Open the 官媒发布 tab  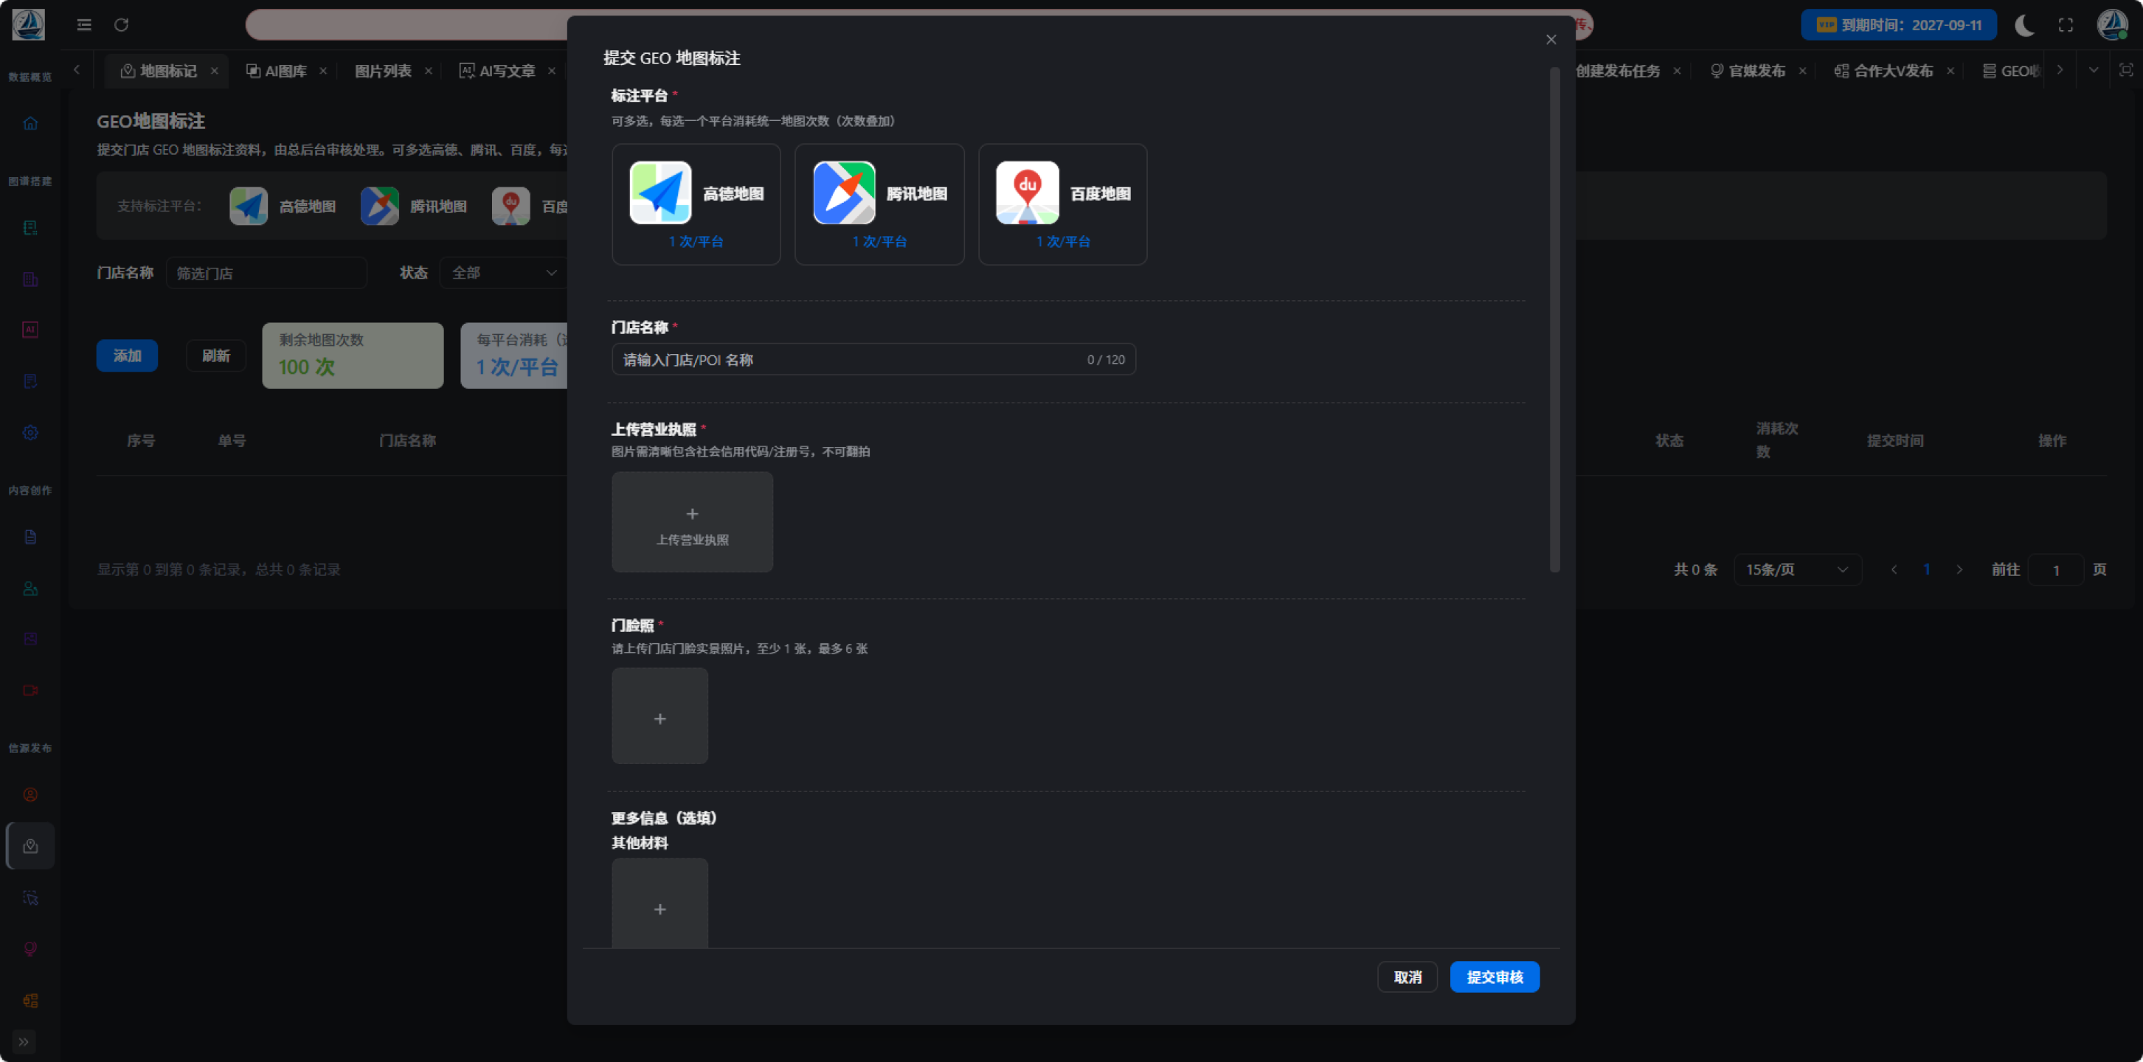pos(1748,71)
